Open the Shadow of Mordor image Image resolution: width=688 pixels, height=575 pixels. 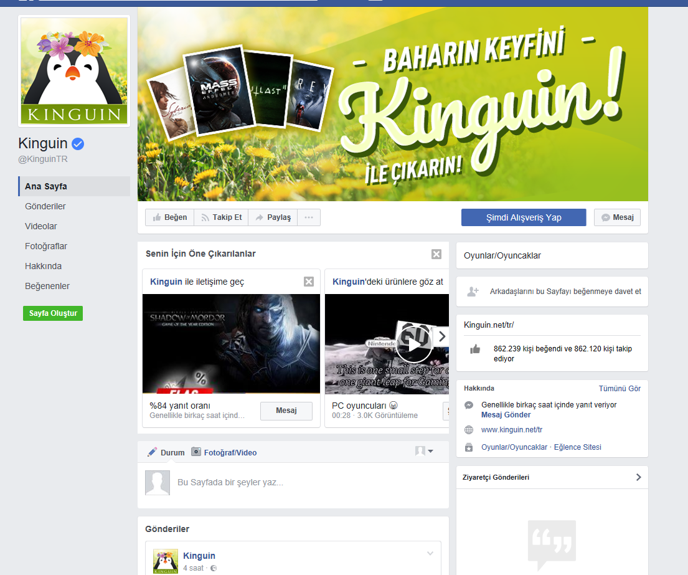click(231, 344)
